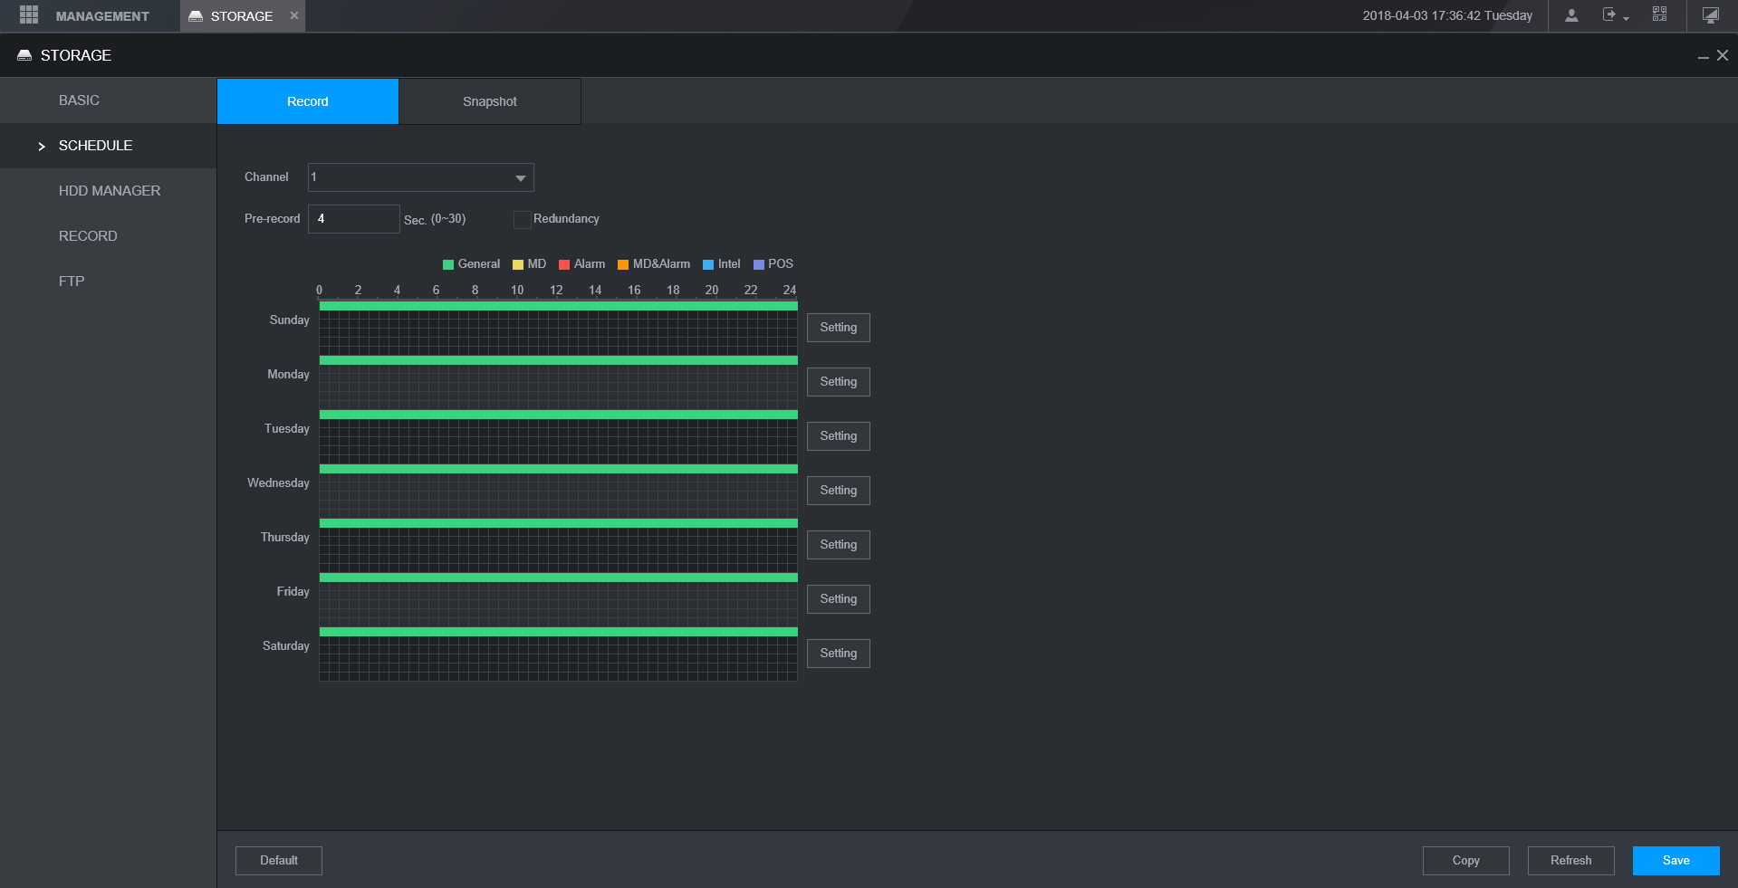The width and height of the screenshot is (1738, 888).
Task: Open the QR code icon
Action: click(x=1659, y=14)
